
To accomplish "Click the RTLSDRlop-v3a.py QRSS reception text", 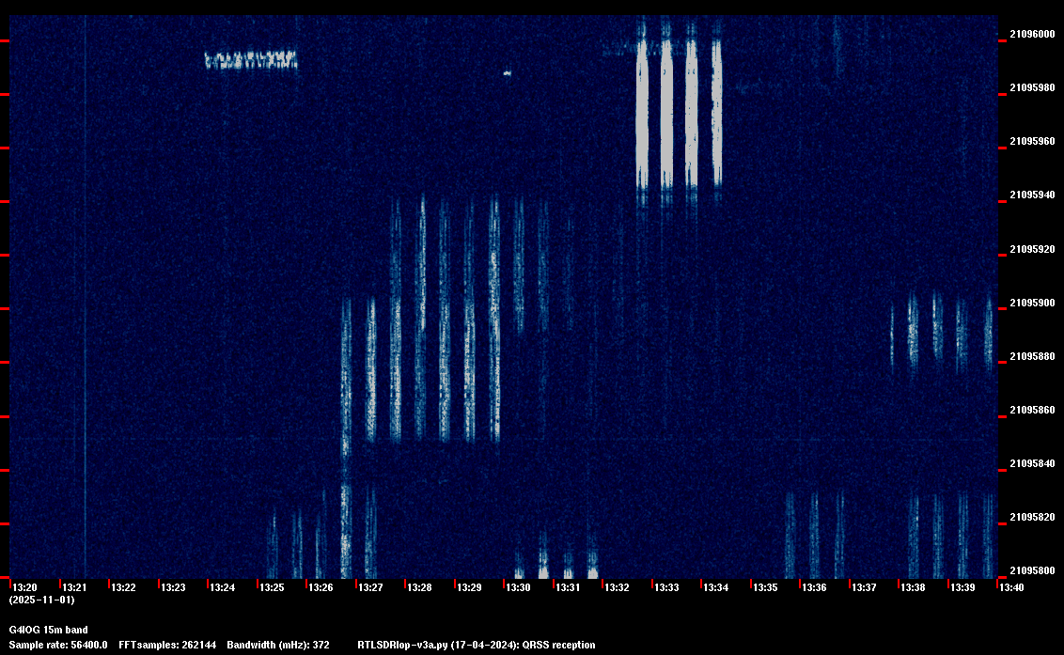I will [x=477, y=645].
